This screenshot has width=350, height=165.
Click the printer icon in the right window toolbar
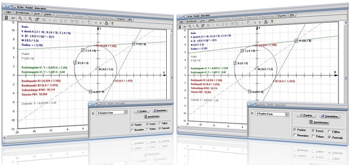point(266,22)
